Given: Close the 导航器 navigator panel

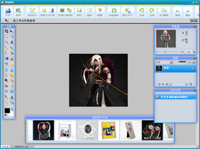Looking at the screenshot, I should point(195,26).
